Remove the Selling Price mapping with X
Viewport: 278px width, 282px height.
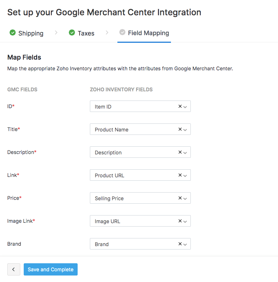pos(180,198)
